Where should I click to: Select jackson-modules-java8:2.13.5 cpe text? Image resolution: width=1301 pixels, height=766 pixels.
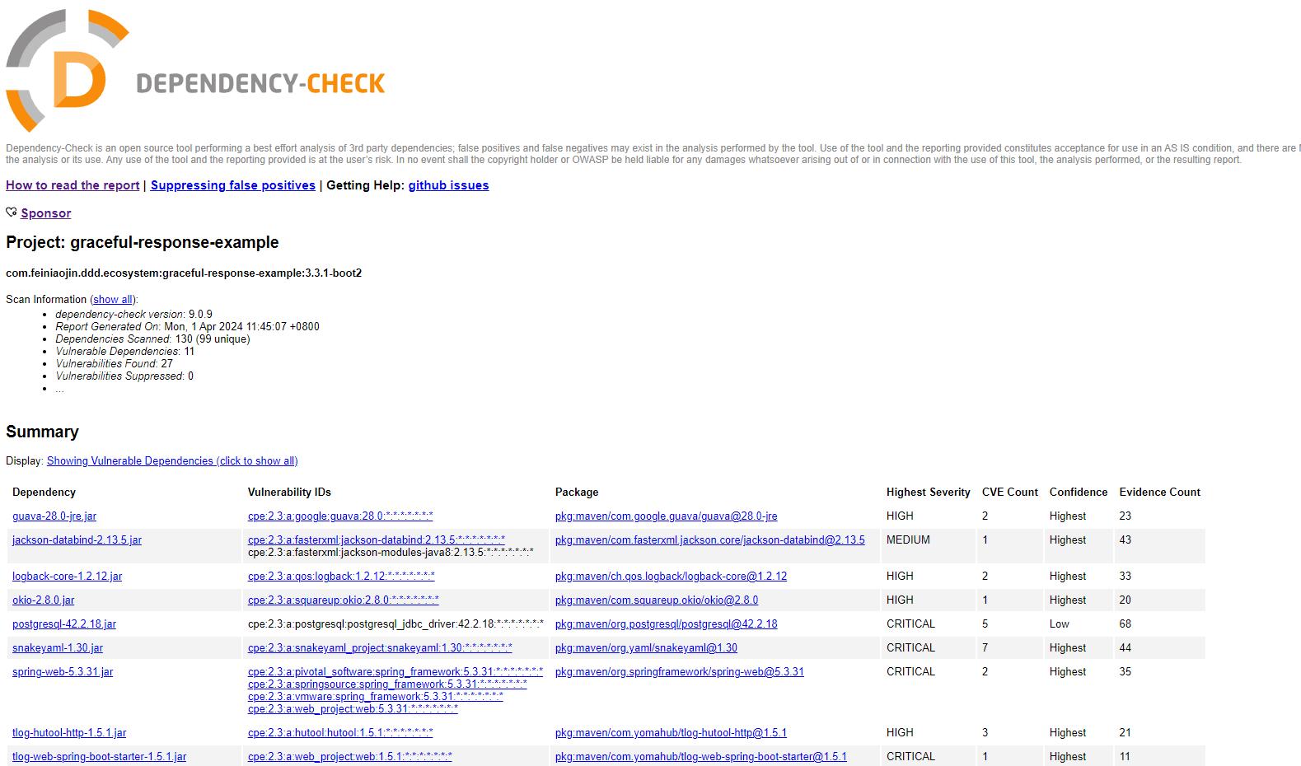(391, 553)
